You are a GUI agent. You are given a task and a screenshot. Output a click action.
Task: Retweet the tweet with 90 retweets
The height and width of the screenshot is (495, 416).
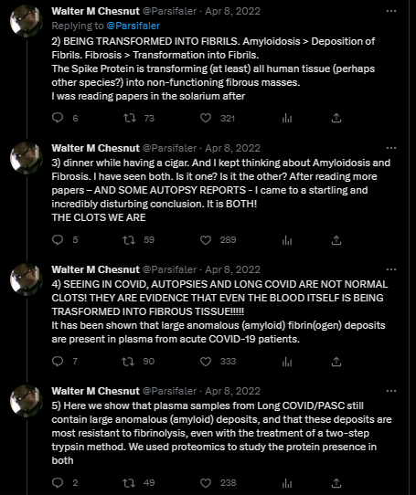click(x=128, y=362)
